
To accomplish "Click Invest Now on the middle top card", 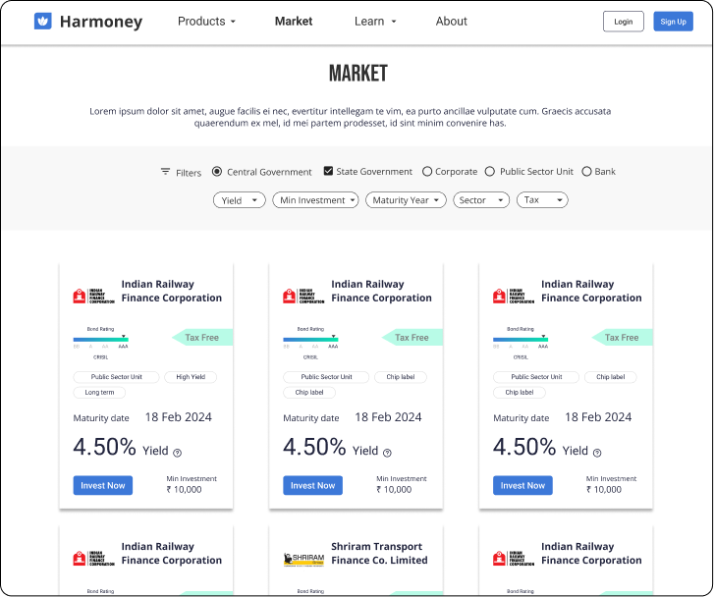I will 313,485.
